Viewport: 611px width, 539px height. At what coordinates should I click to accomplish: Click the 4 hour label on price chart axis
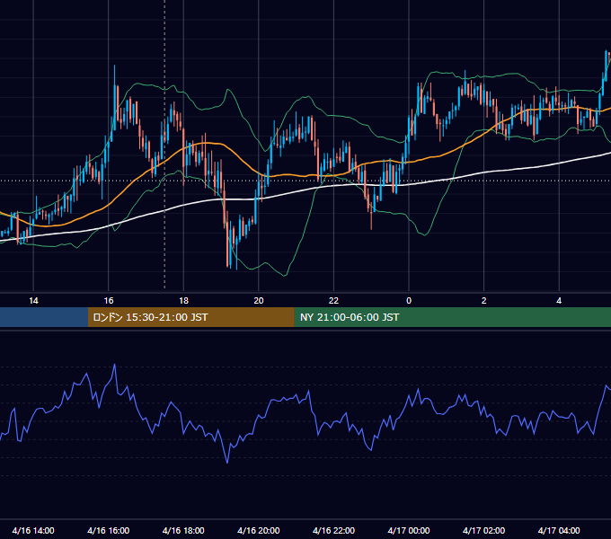559,301
